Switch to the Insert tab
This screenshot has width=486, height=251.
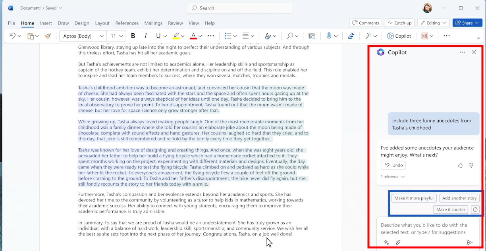[x=46, y=23]
